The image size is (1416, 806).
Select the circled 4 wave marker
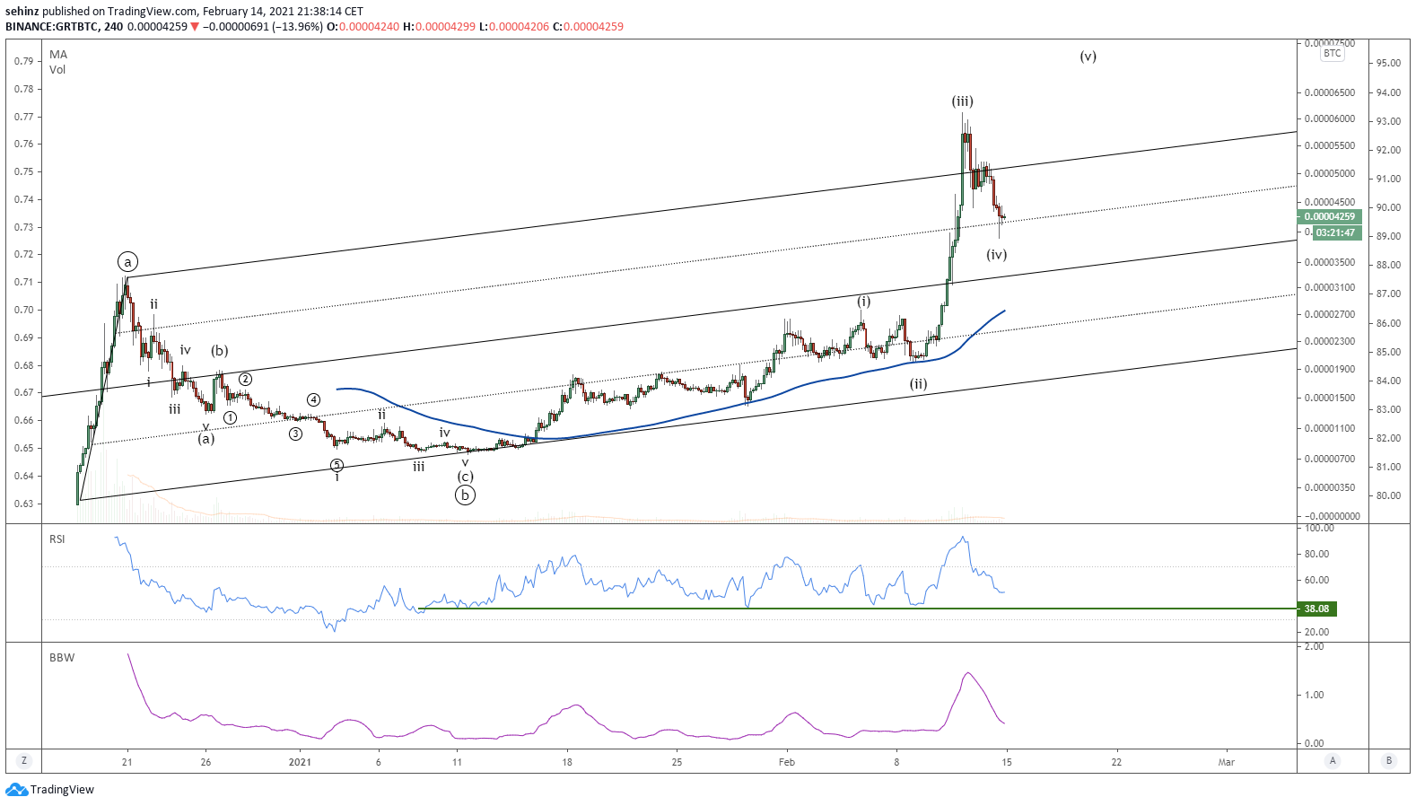coord(313,399)
